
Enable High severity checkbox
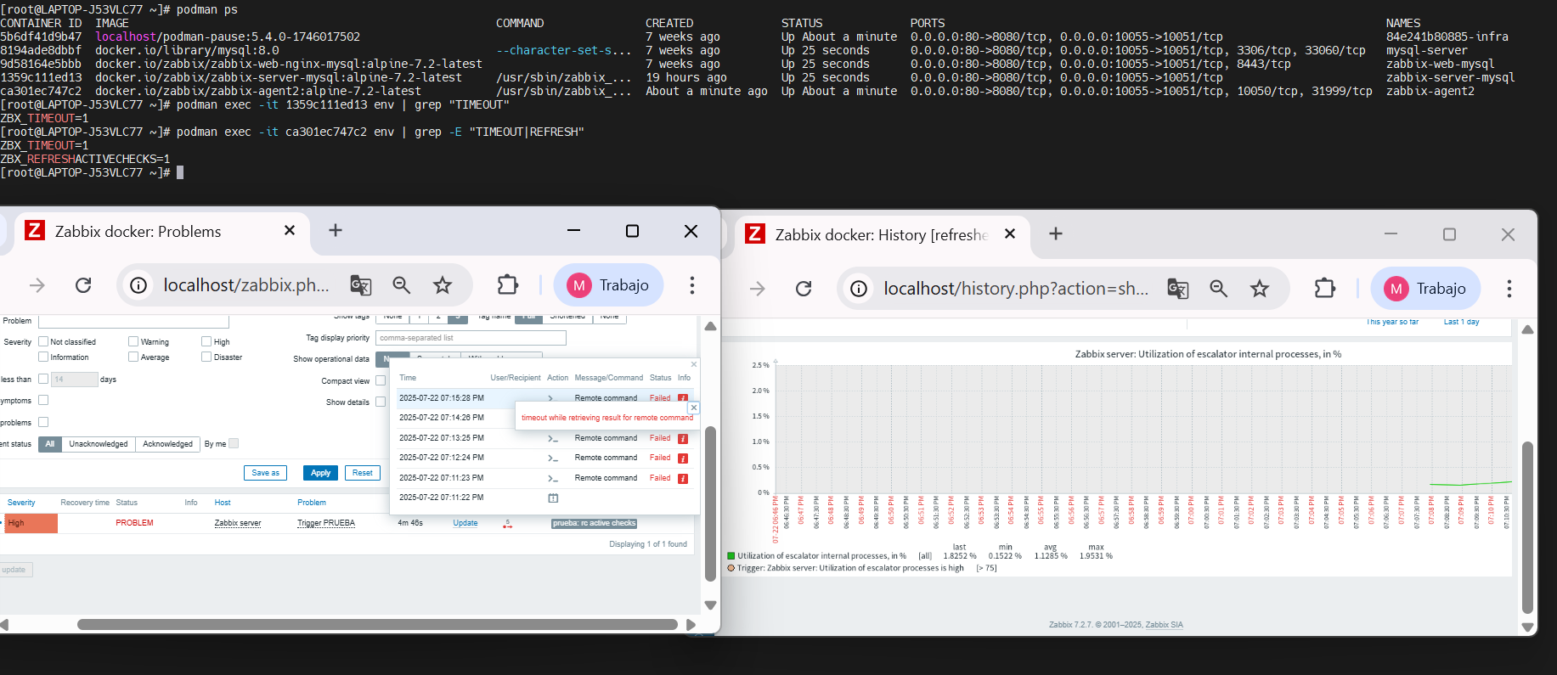pos(206,341)
